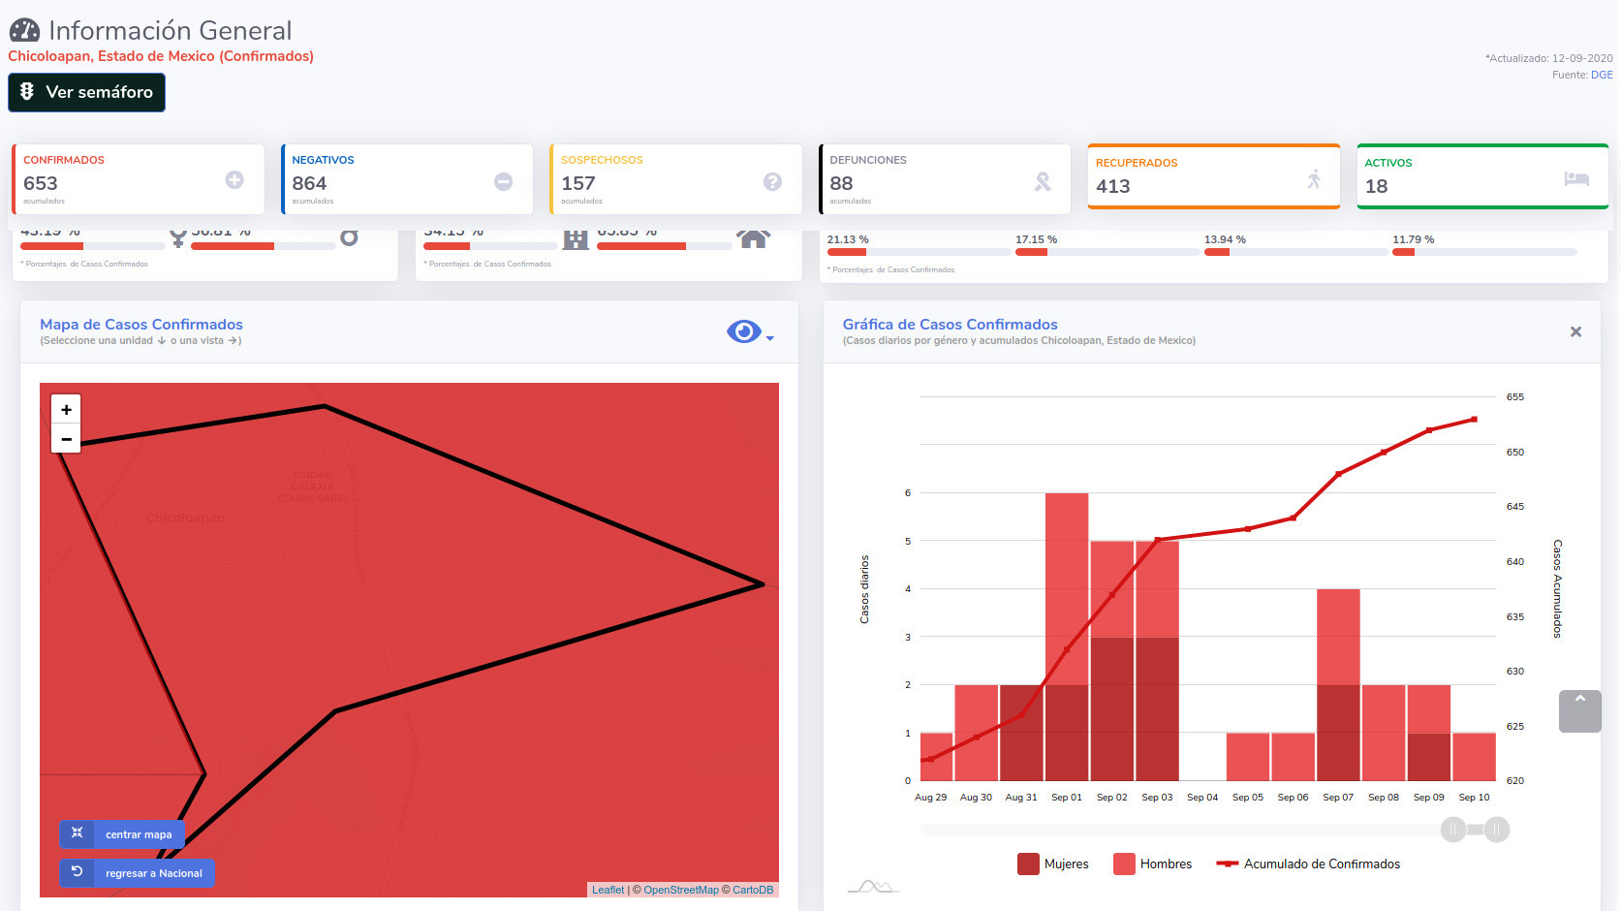Zoom out of the map with the minus button
Screen dimensions: 1621x911
66,439
